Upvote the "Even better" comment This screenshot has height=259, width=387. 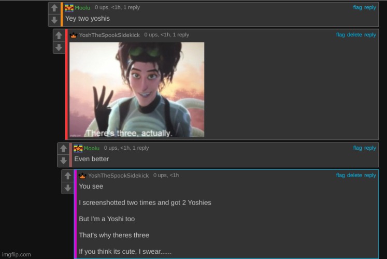[63, 149]
